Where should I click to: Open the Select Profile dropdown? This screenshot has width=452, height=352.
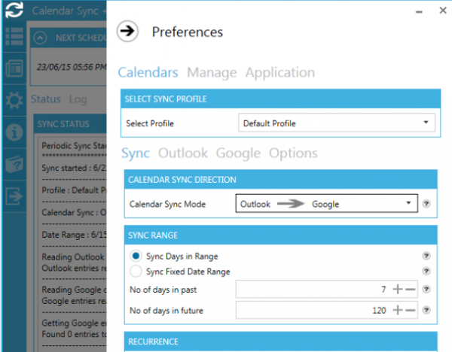(336, 123)
